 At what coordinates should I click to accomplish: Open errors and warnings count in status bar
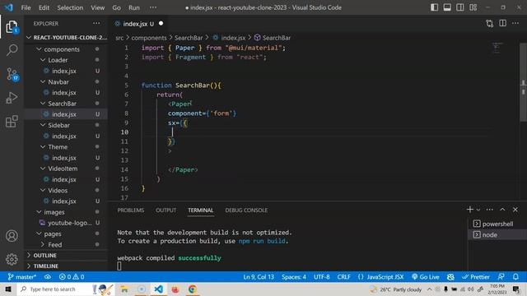click(72, 277)
